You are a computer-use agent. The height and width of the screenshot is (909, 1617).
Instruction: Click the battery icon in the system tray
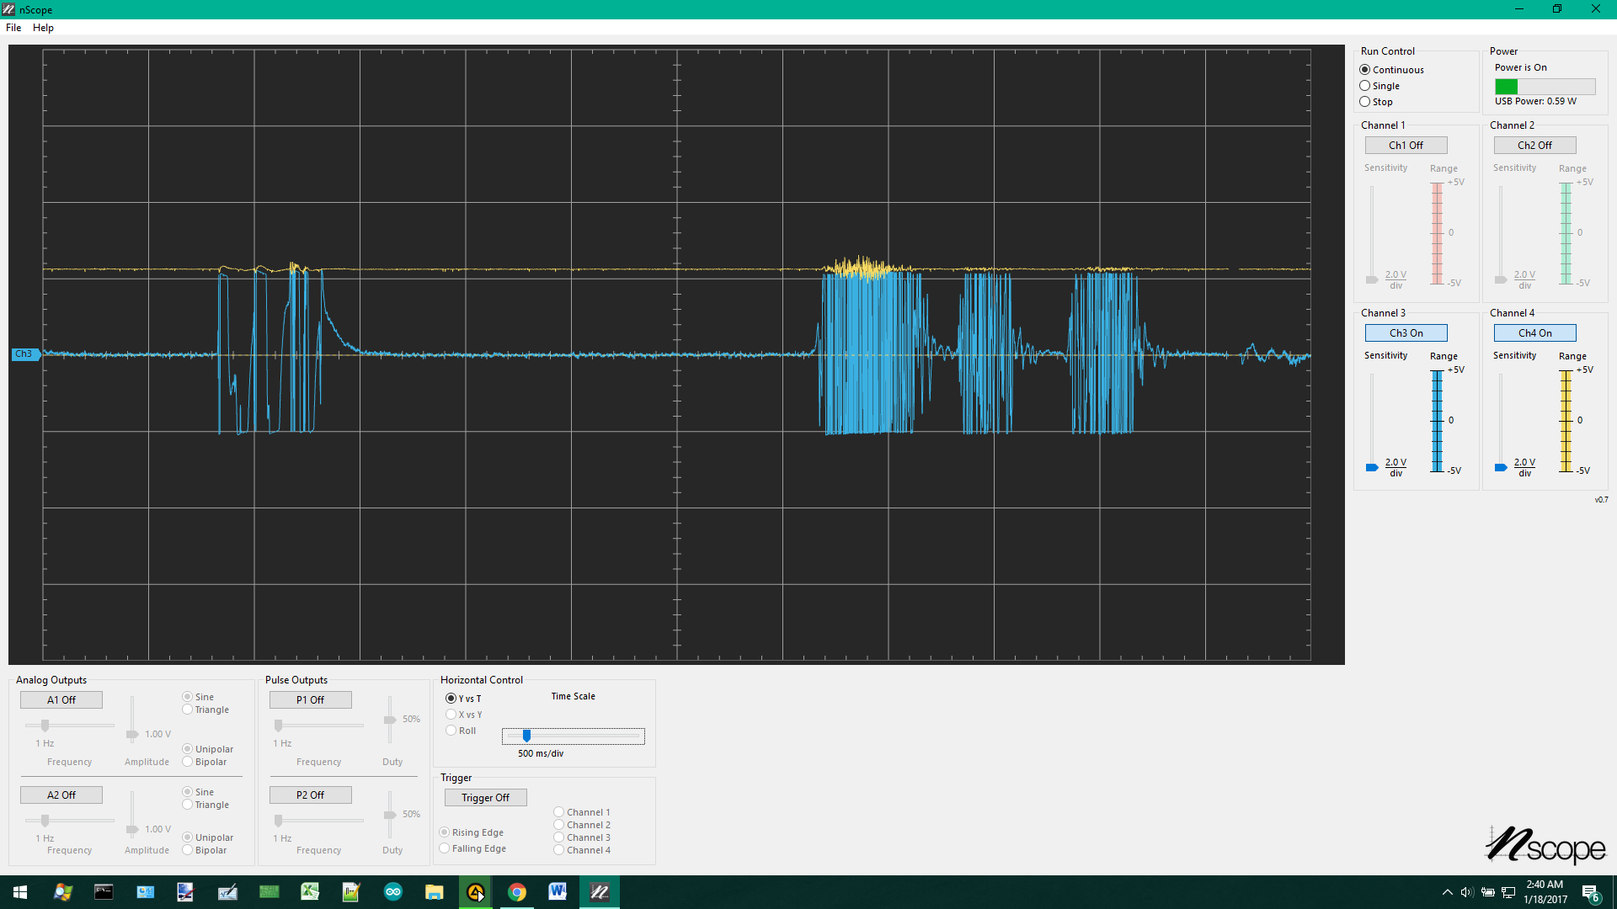pos(1486,892)
